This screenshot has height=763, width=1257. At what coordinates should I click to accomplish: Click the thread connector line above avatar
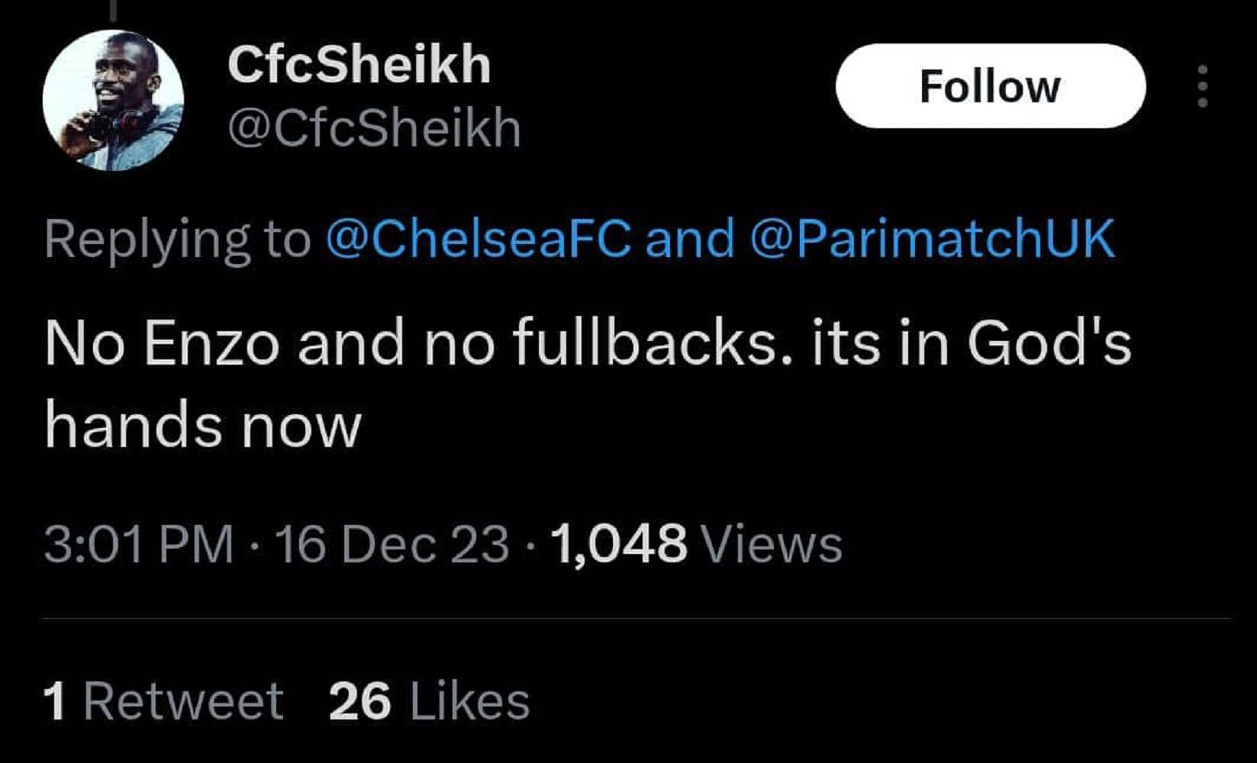click(113, 9)
